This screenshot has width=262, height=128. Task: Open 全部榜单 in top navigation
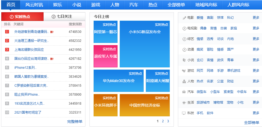176,5
